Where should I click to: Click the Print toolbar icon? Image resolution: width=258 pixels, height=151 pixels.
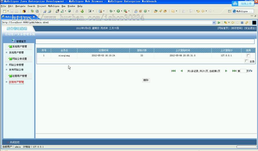tap(17, 11)
